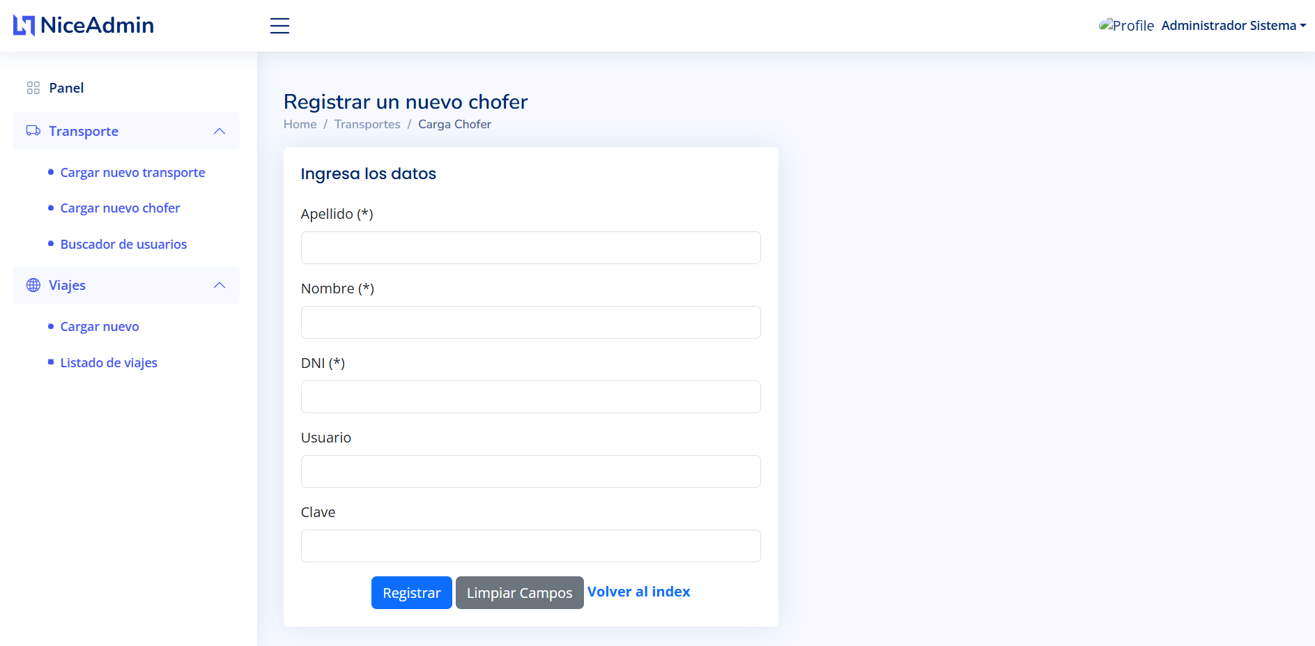This screenshot has height=646, width=1315.
Task: Click the bullet icon next to Cargar nuevo chofer
Action: [x=49, y=208]
